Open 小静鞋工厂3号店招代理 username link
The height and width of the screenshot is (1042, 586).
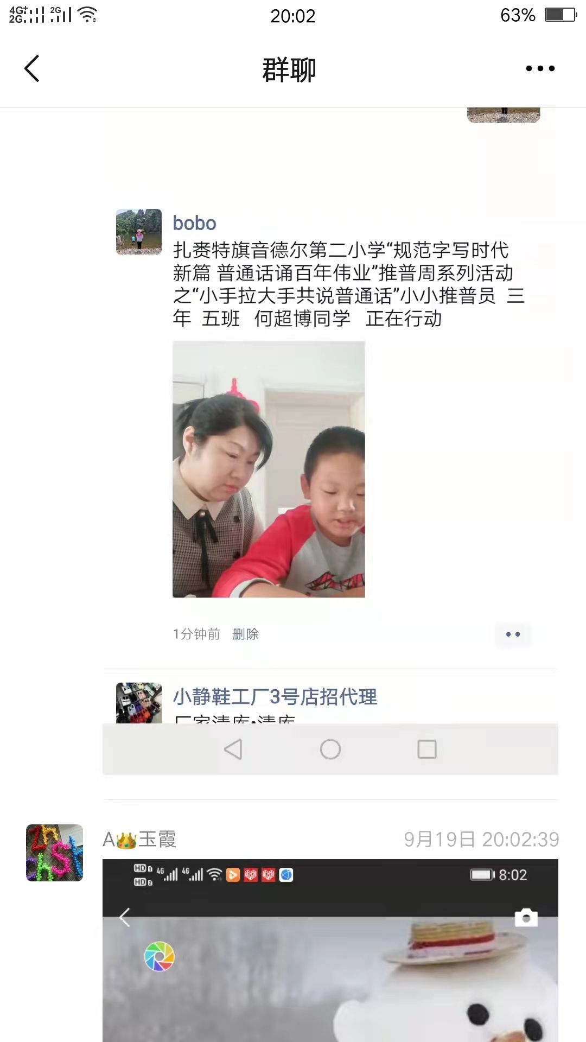tap(275, 696)
